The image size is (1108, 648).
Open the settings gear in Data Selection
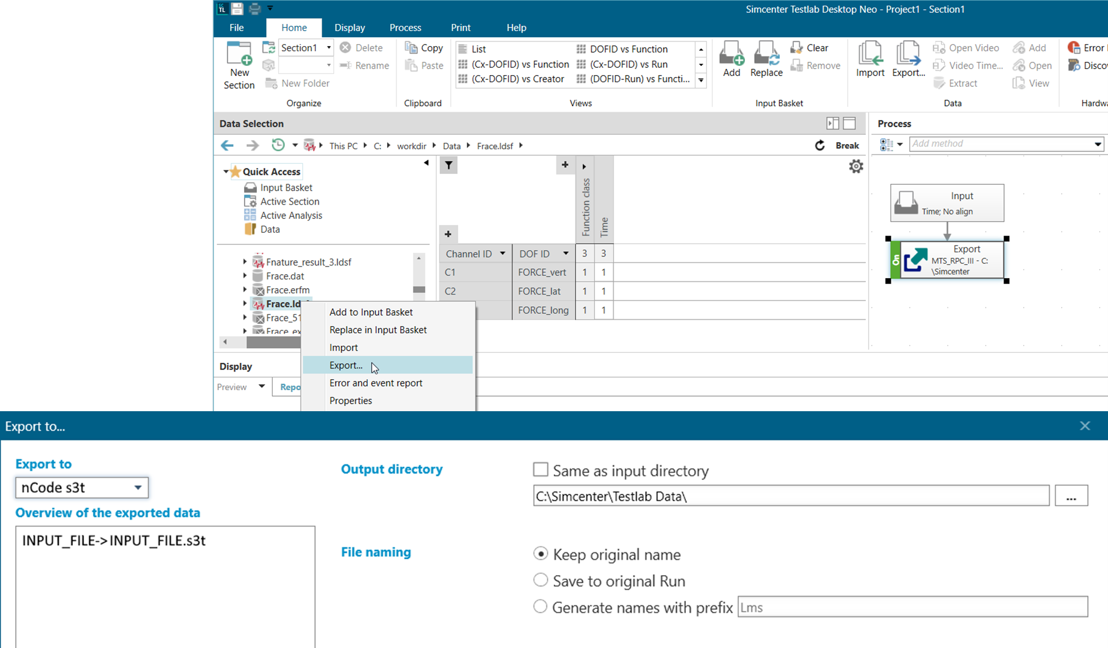tap(856, 166)
